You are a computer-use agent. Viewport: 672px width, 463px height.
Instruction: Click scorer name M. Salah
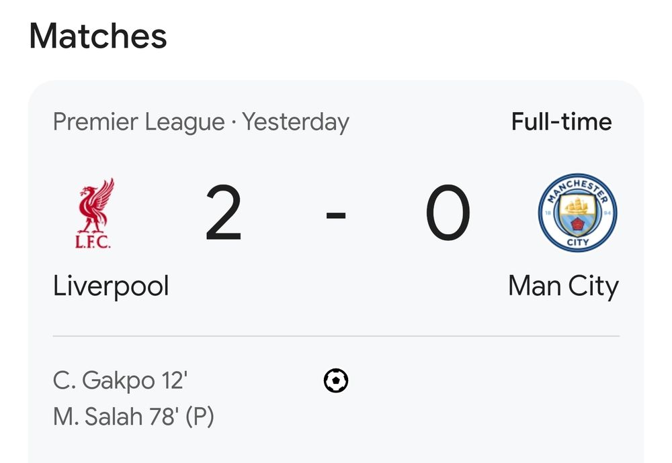(x=95, y=417)
